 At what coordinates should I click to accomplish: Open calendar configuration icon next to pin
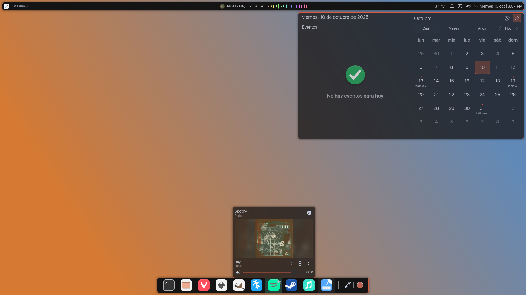pos(507,18)
